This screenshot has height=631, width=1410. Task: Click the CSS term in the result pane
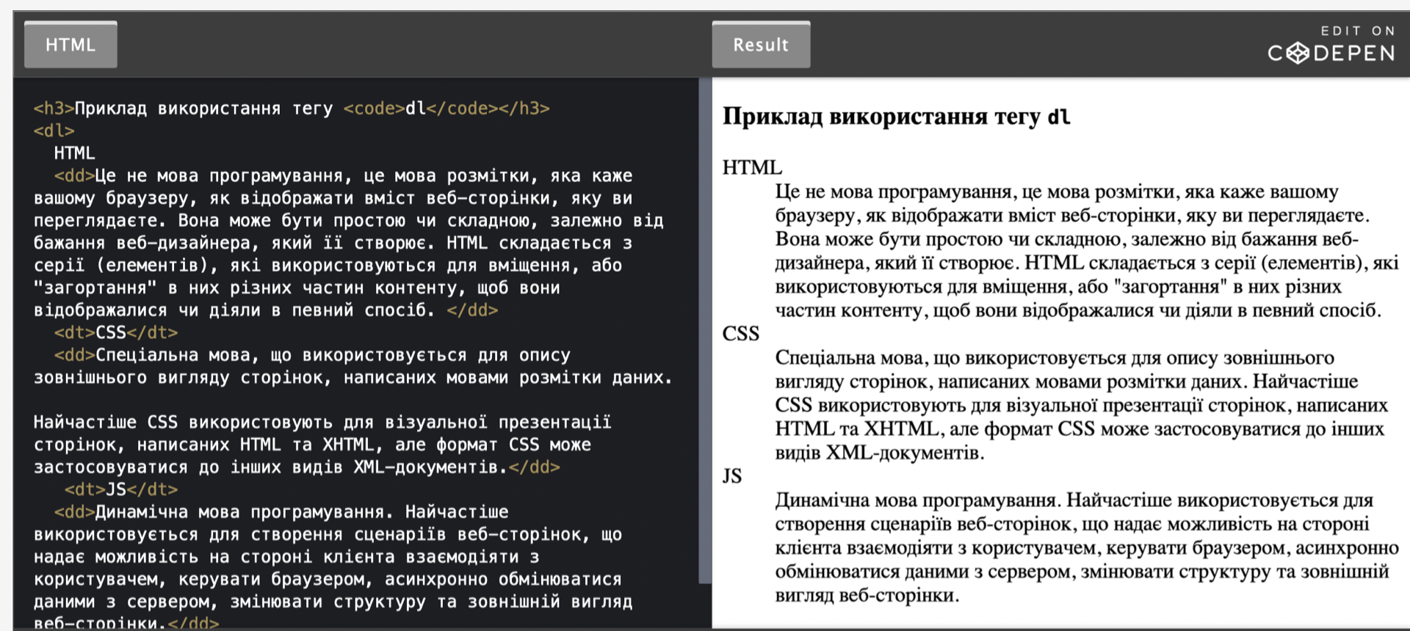tap(740, 334)
